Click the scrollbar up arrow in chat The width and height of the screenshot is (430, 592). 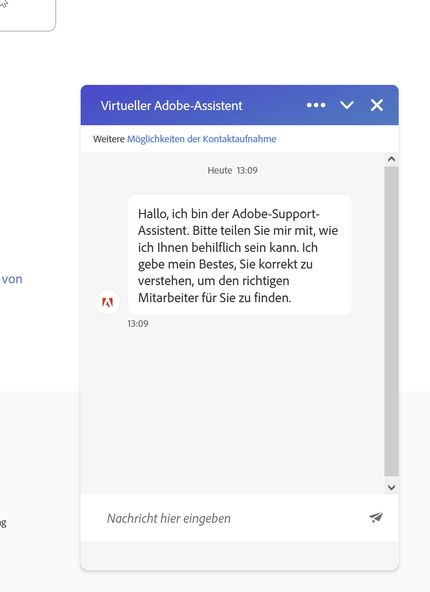click(x=392, y=159)
